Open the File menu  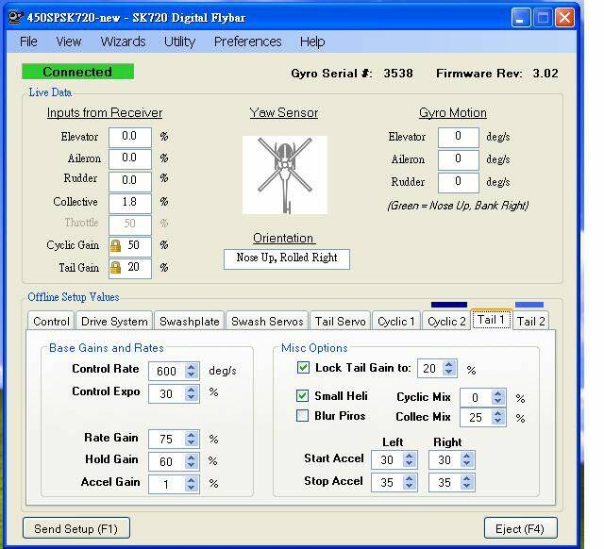[28, 42]
